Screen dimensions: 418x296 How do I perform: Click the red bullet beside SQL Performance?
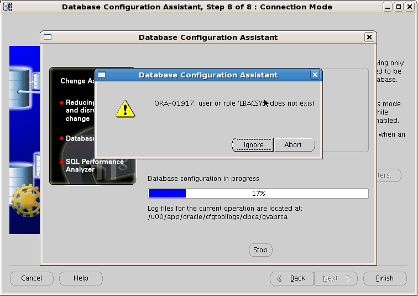61,162
